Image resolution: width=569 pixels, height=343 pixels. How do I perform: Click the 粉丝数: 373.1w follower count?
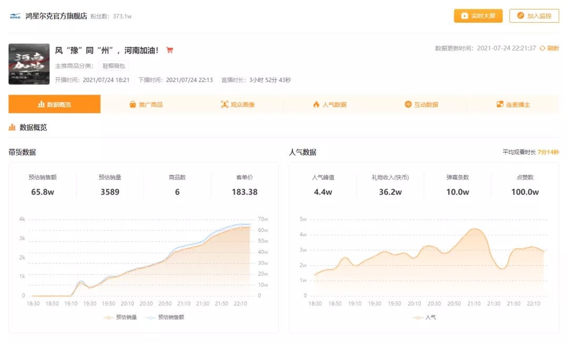click(x=111, y=16)
